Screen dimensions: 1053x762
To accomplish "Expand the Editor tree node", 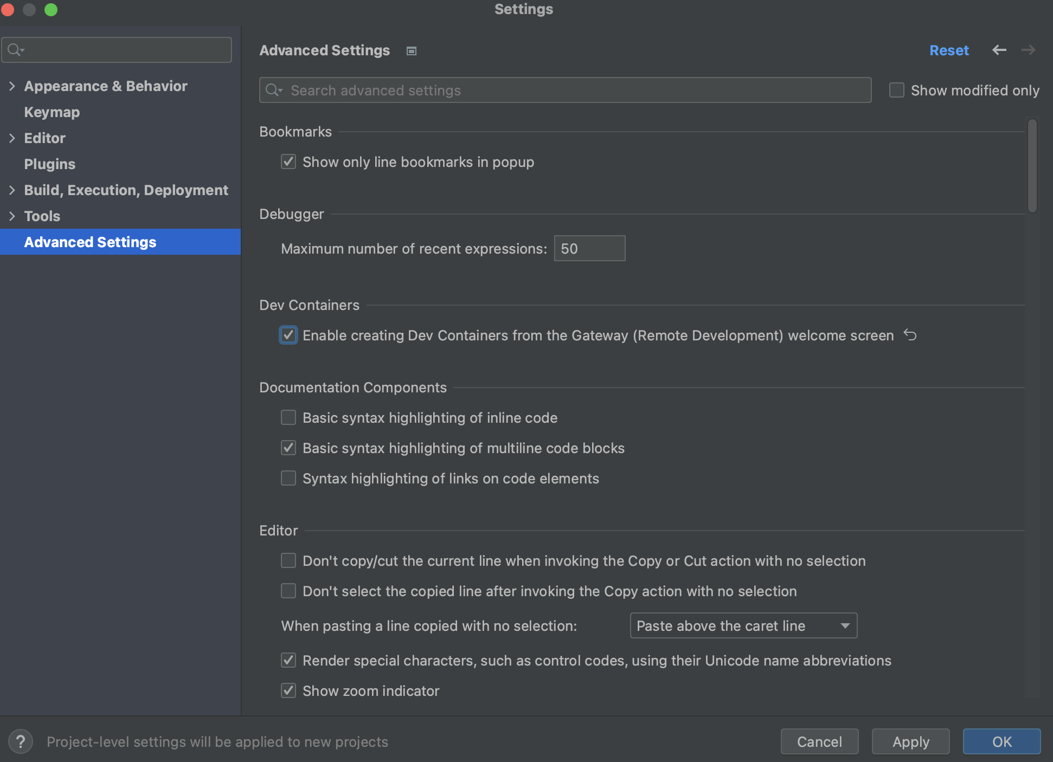I will [12, 138].
